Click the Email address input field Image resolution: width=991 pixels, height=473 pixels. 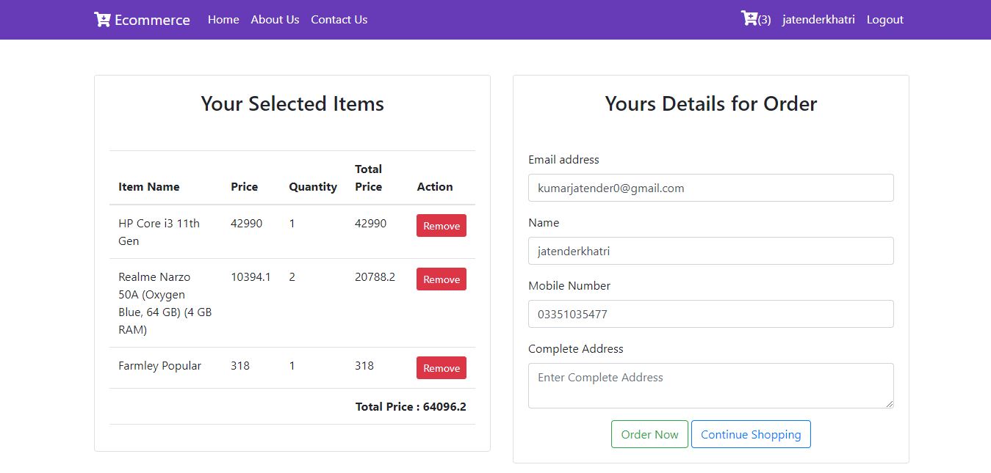(x=710, y=188)
